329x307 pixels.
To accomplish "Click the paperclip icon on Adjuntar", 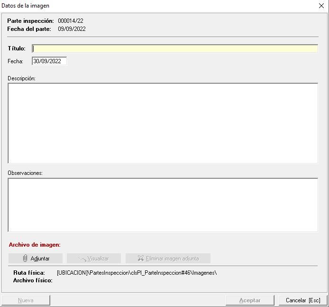I will (25, 259).
